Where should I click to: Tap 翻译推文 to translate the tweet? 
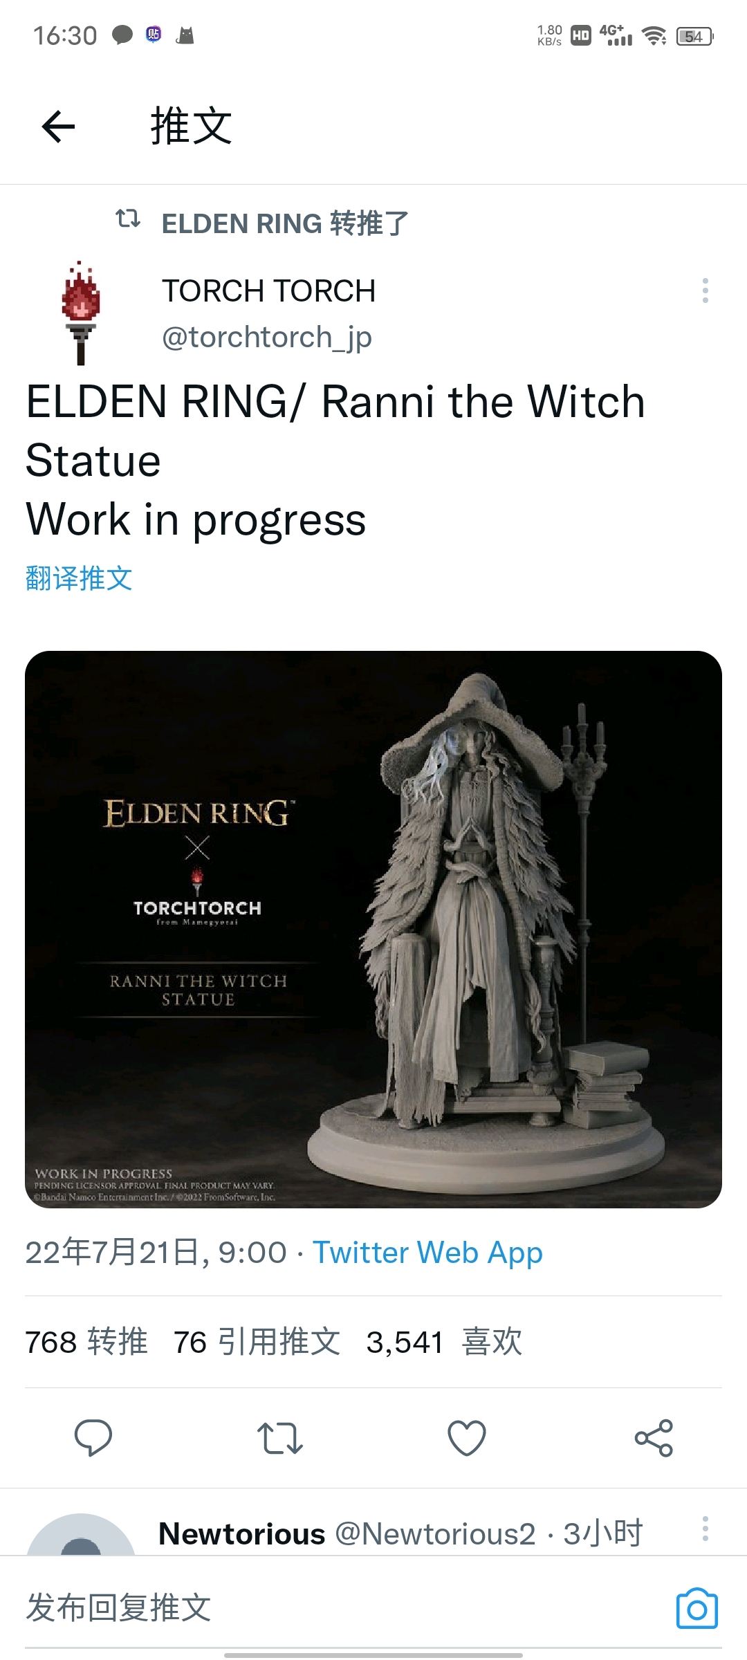(79, 578)
